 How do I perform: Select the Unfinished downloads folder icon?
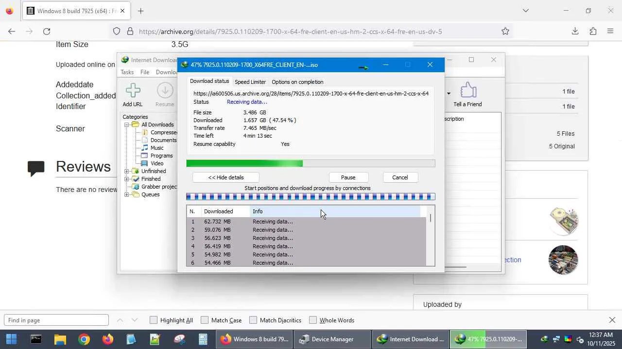[136, 171]
